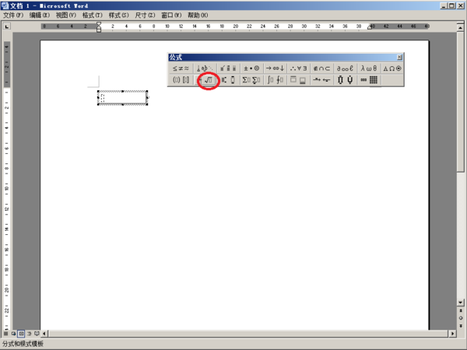Open the matrix templates palette
467x350 pixels.
369,80
